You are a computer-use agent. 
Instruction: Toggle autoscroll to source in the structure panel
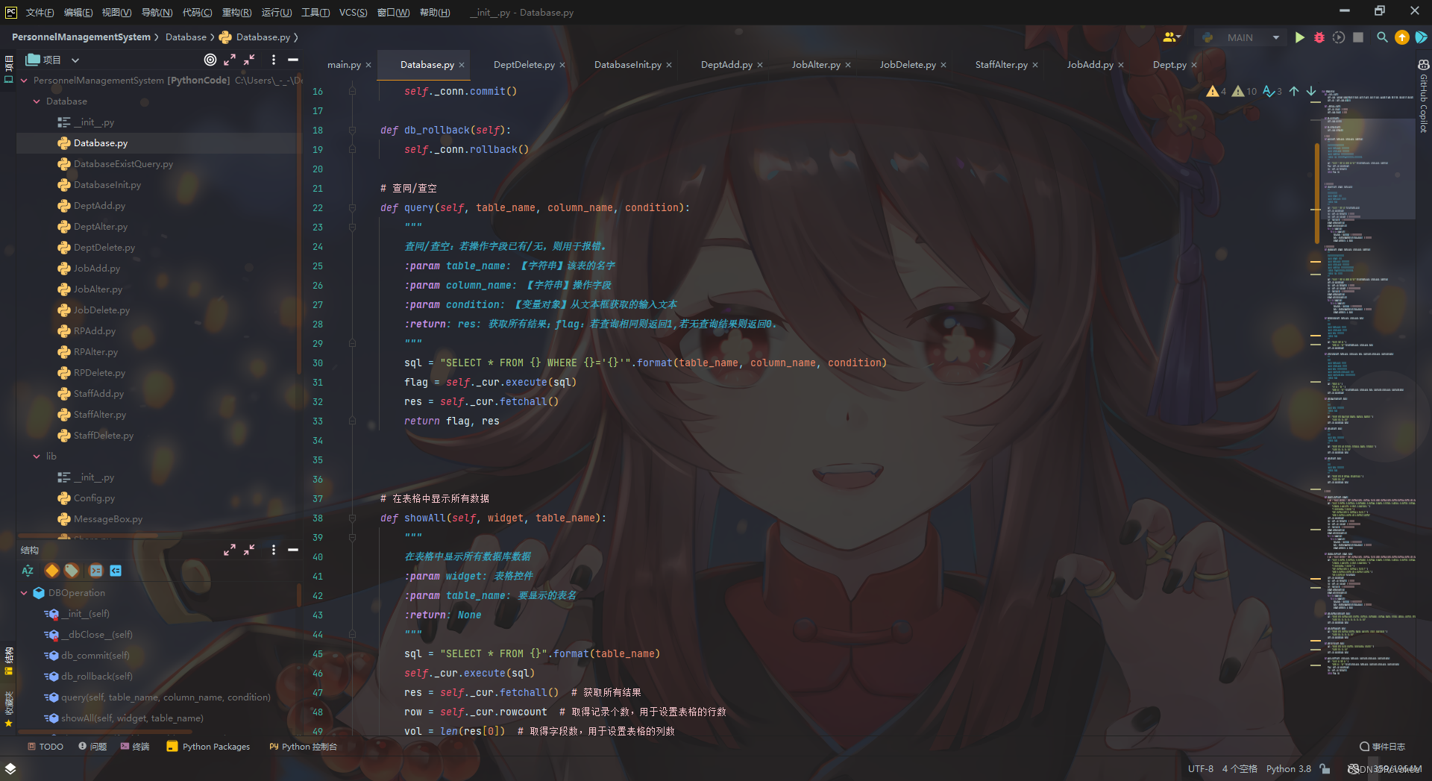96,571
